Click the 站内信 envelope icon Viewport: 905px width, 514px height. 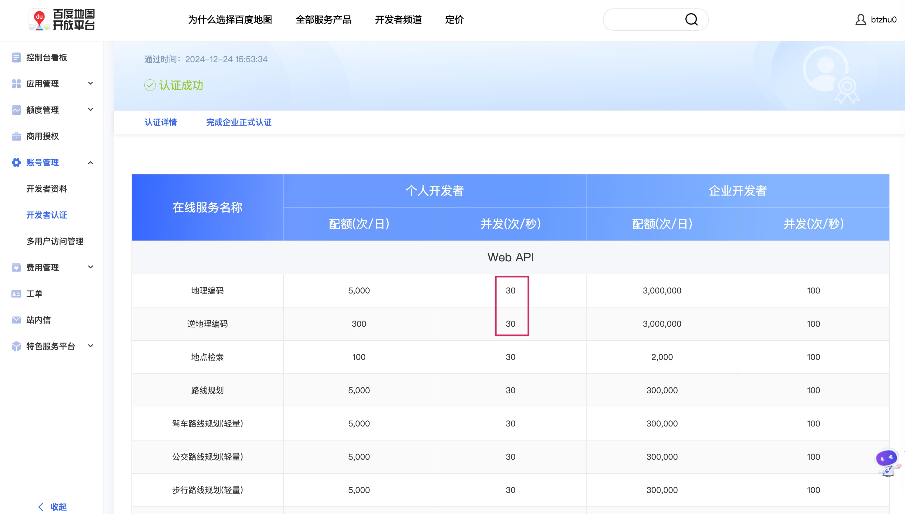16,320
